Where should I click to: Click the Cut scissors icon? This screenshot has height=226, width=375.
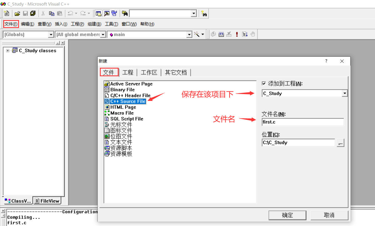tap(43, 13)
